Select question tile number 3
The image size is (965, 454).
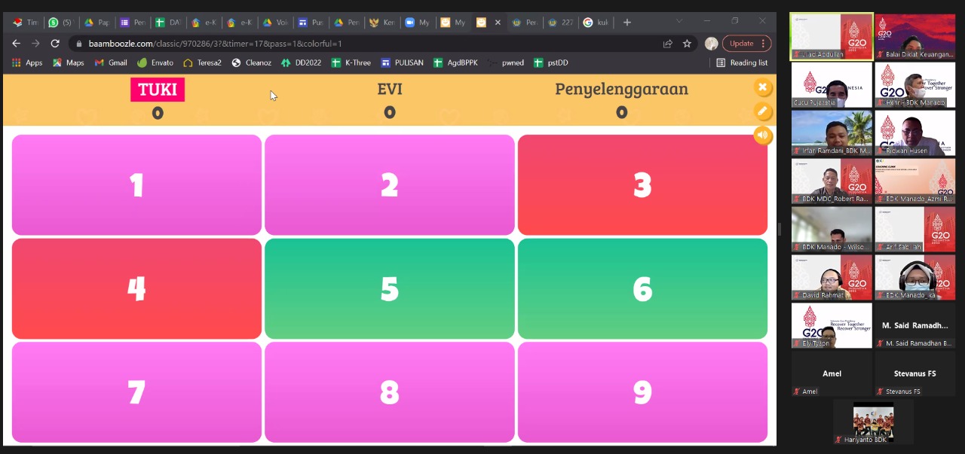tap(642, 185)
